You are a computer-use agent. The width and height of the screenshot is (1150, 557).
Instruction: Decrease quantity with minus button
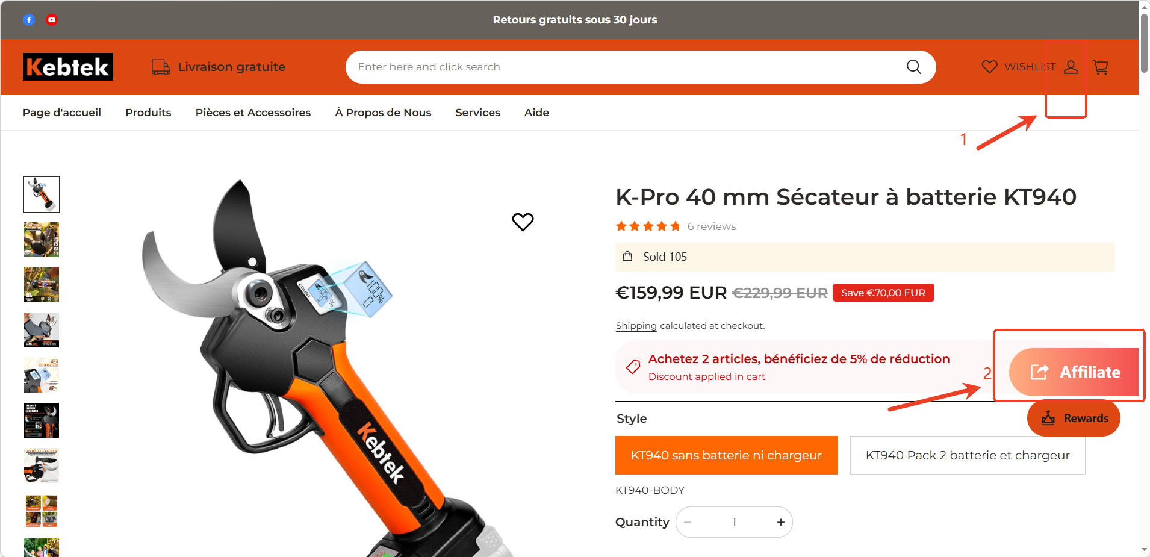click(688, 522)
